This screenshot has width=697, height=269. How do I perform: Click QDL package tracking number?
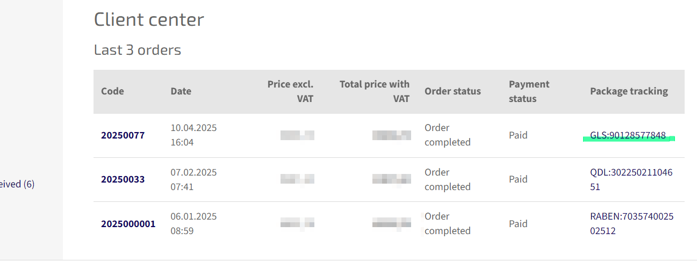[631, 180]
